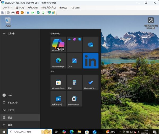Open the Microsoft Store tile
This screenshot has height=134, width=159.
(58, 83)
